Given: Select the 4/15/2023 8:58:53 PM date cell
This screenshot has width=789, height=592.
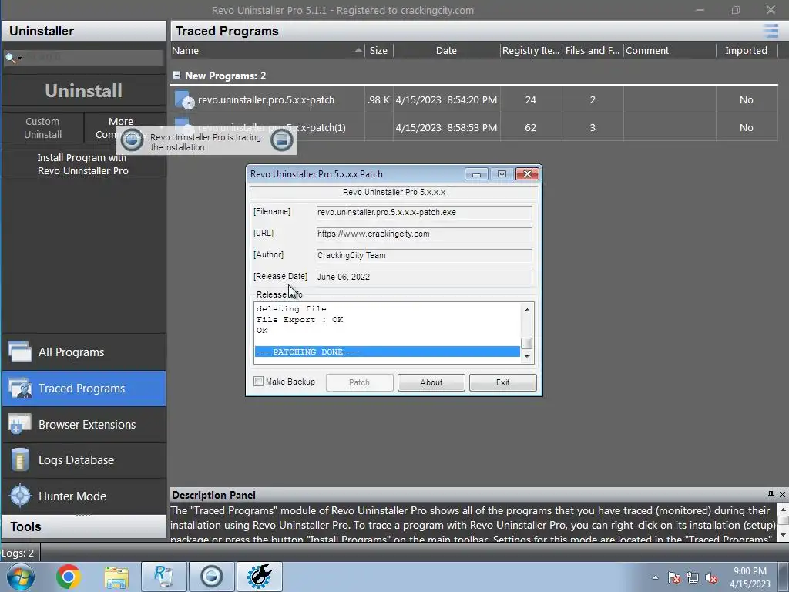Looking at the screenshot, I should [446, 127].
